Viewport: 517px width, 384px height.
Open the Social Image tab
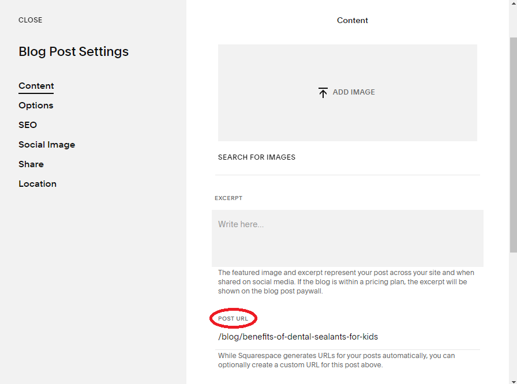(x=47, y=145)
